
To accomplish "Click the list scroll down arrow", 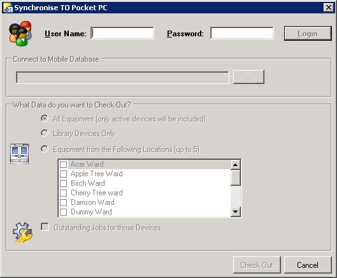I will [x=235, y=212].
